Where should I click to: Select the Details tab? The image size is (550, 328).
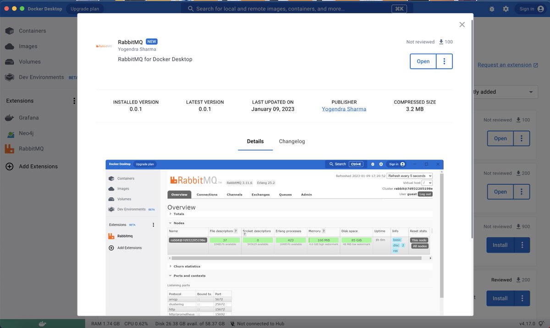(x=255, y=141)
